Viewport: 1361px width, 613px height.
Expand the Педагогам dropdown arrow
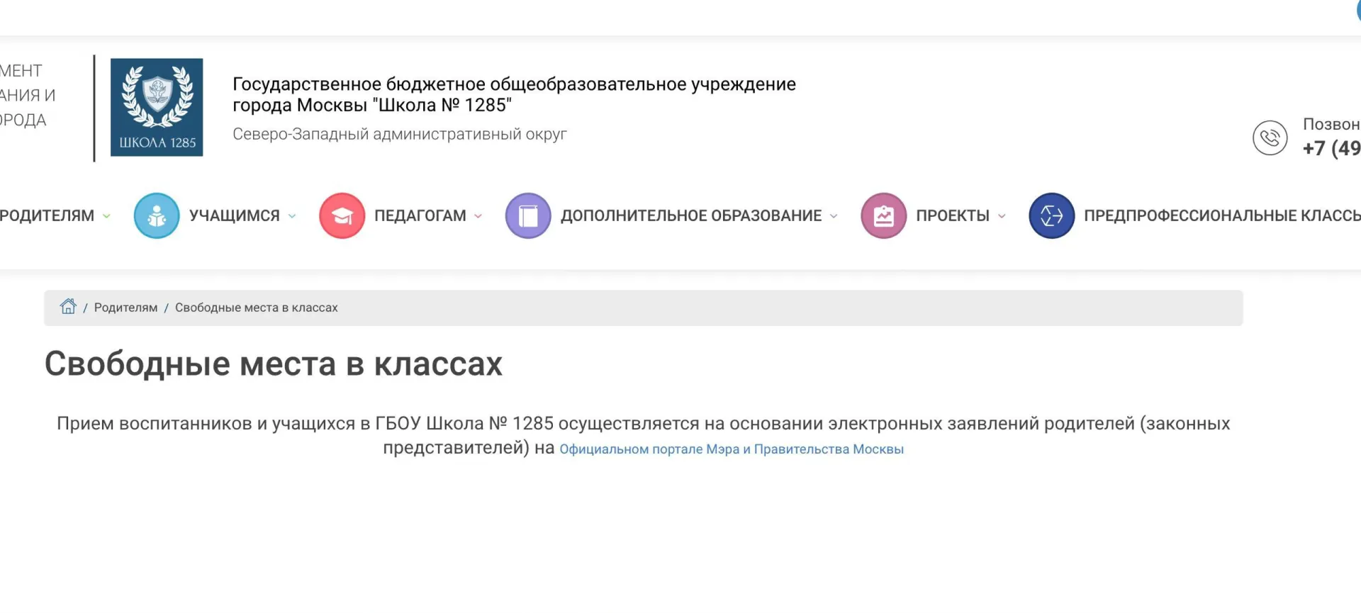coord(478,216)
